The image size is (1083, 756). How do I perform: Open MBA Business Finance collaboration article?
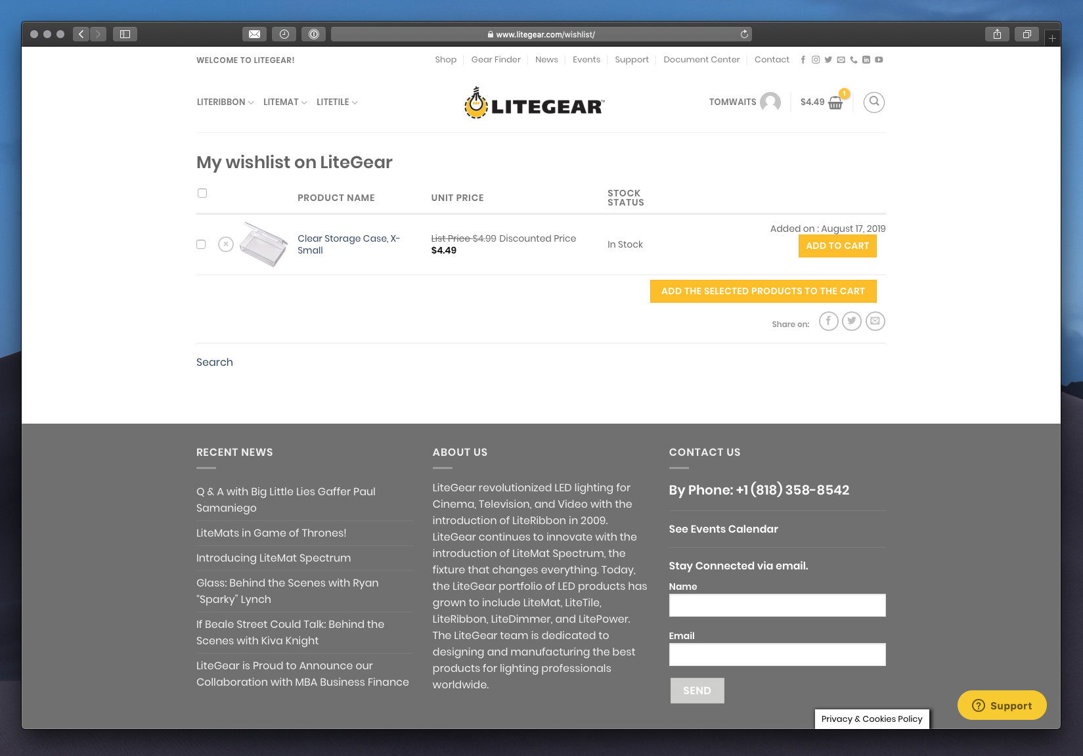302,674
